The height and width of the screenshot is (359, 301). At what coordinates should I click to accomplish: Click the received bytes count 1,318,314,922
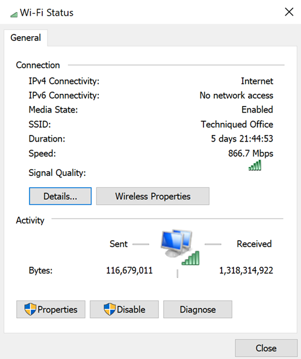click(246, 270)
